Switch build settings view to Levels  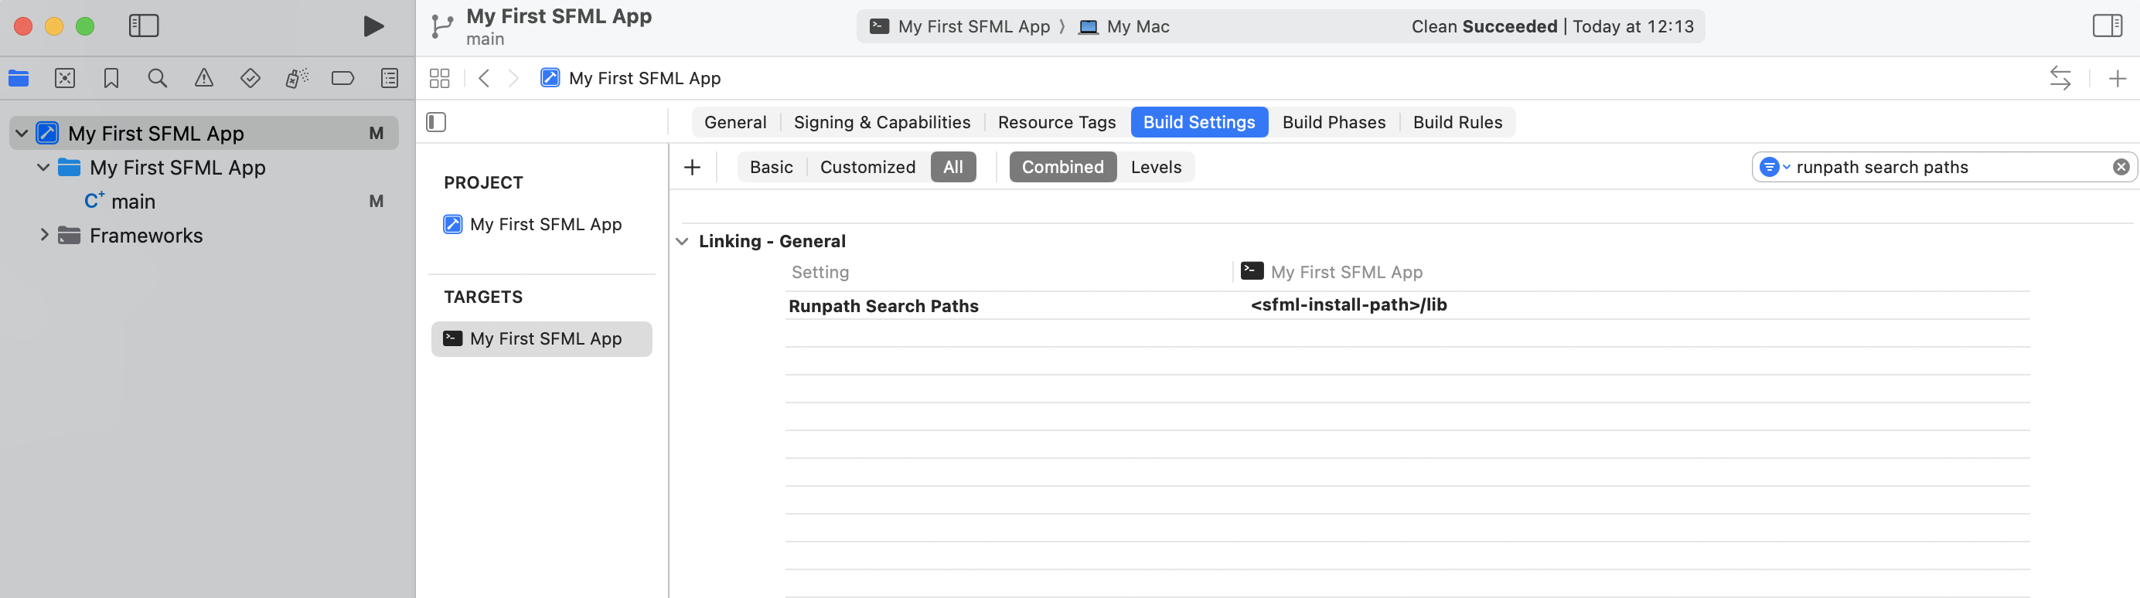[x=1156, y=166]
